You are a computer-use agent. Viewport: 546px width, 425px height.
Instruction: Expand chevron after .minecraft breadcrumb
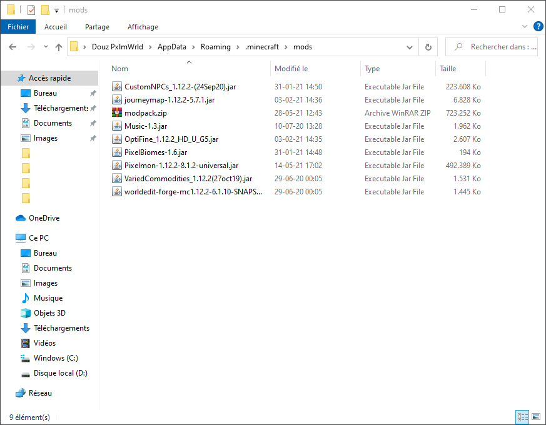286,47
